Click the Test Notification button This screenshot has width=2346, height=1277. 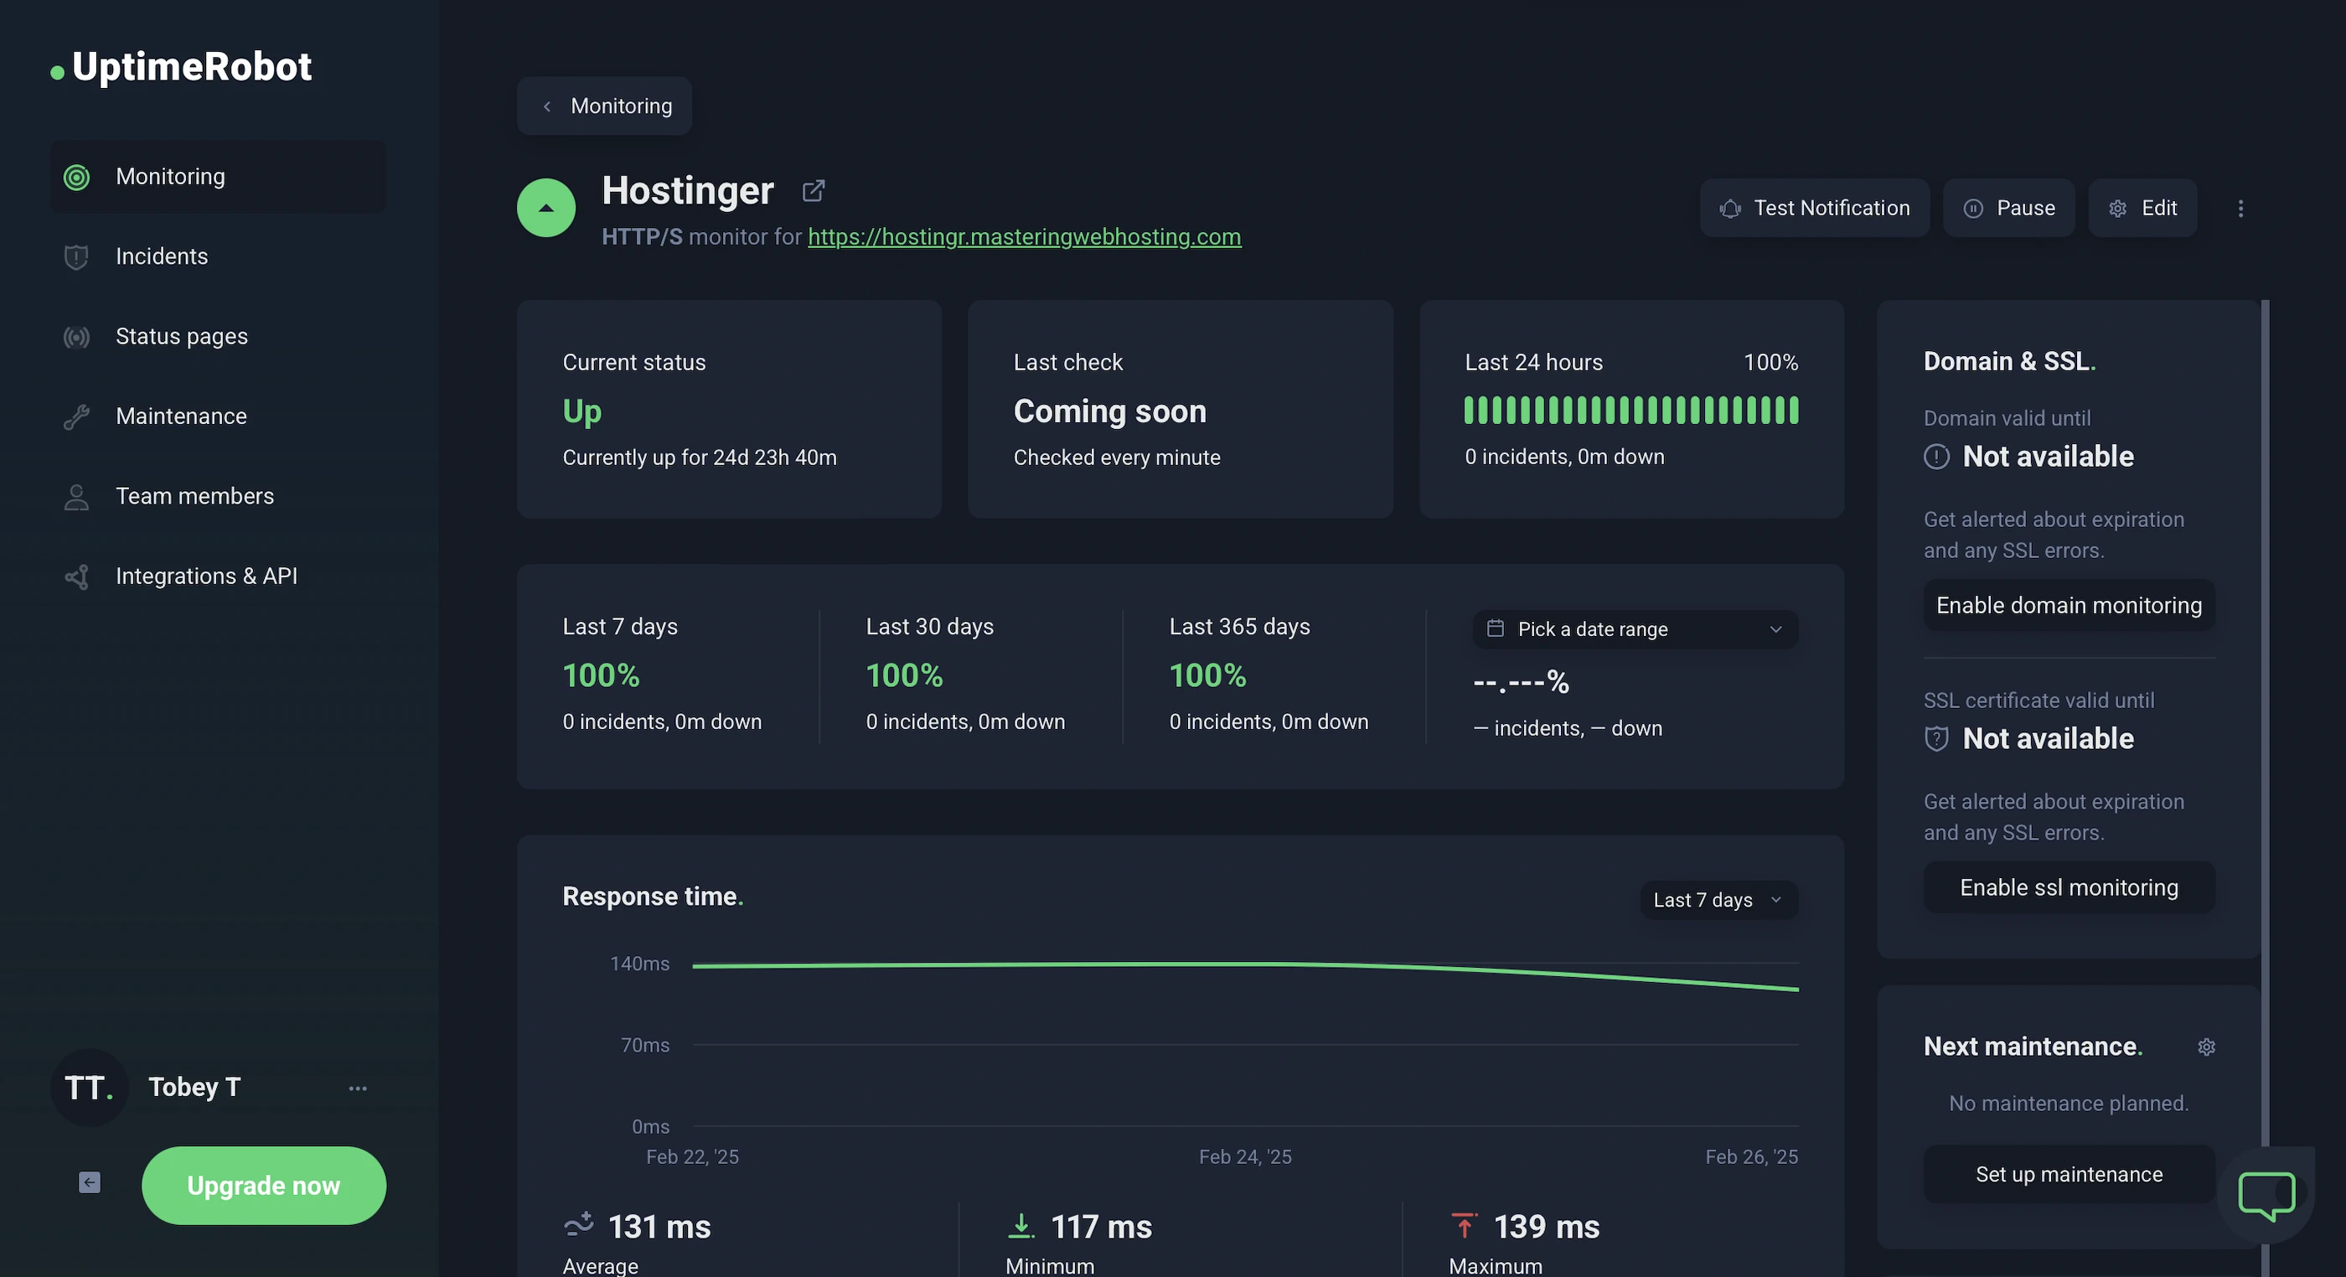pos(1814,209)
